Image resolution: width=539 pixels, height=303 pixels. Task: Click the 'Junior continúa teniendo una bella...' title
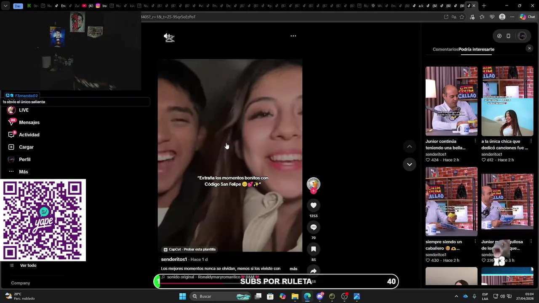pyautogui.click(x=445, y=144)
